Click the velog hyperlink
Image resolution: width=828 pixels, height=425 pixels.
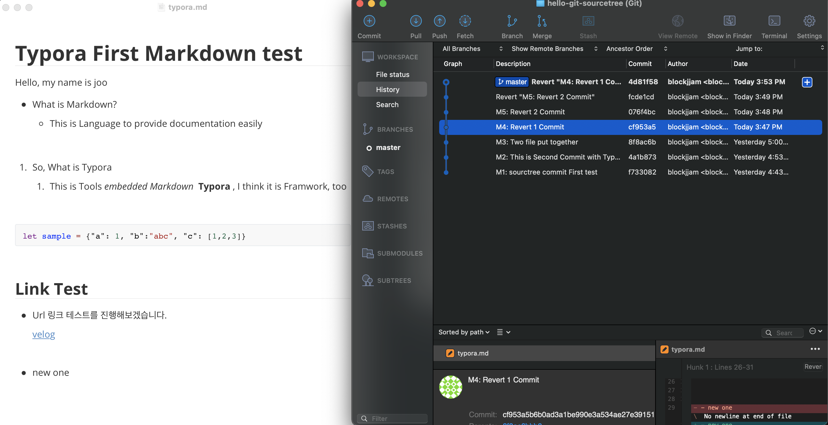point(43,334)
